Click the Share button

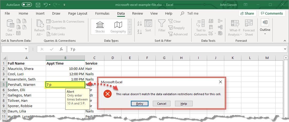tap(247, 14)
